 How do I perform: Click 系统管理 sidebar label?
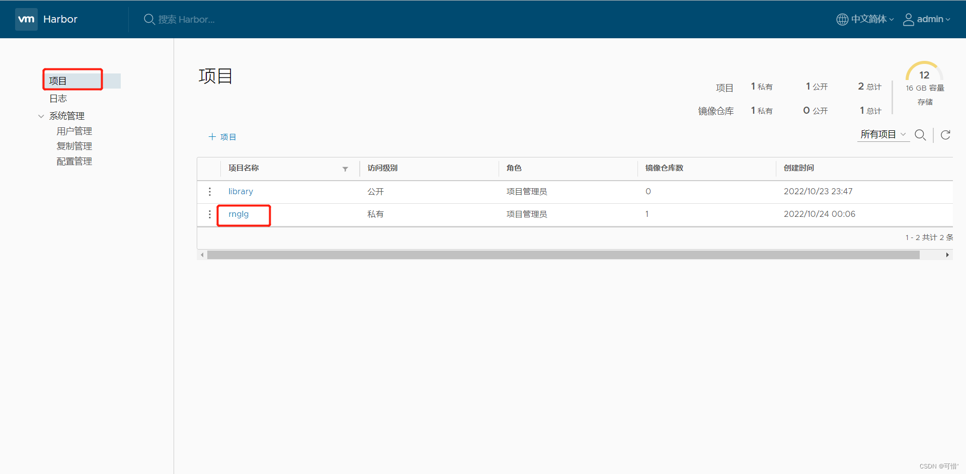coord(67,116)
